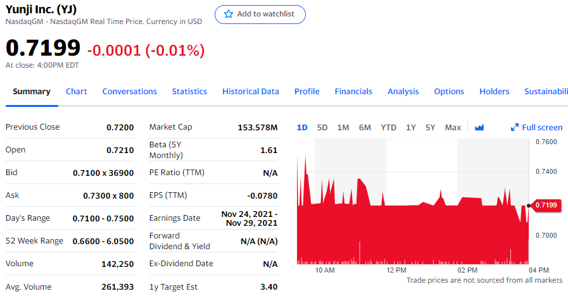Switch chart to 1M range
The height and width of the screenshot is (296, 568).
click(x=343, y=127)
